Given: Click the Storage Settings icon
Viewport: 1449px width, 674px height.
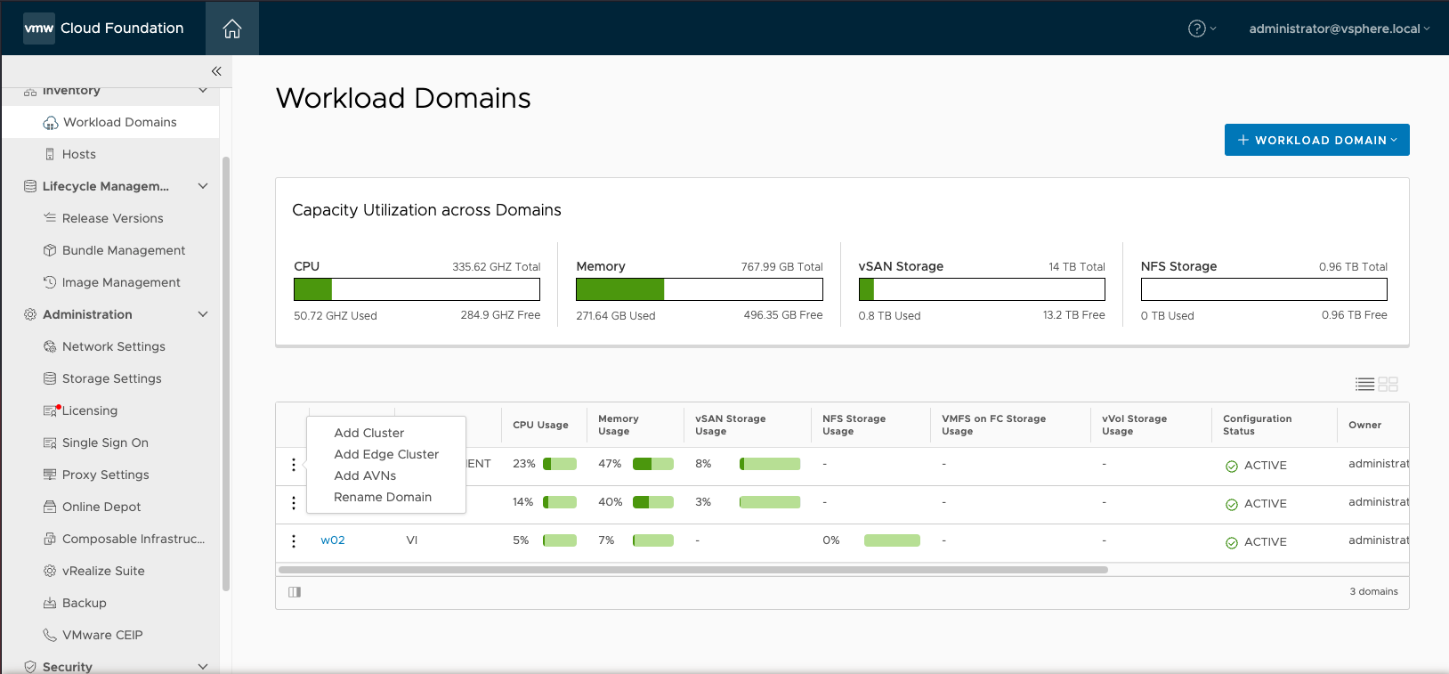Looking at the screenshot, I should point(51,378).
